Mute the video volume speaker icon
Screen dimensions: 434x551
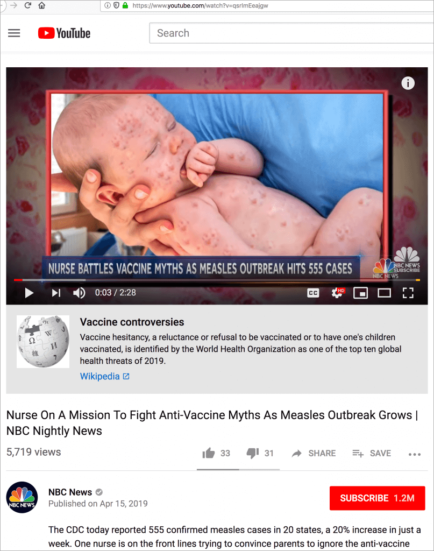tap(79, 293)
